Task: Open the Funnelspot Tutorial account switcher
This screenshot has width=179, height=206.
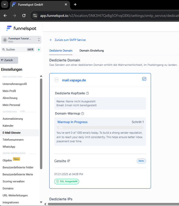Action: [21, 40]
